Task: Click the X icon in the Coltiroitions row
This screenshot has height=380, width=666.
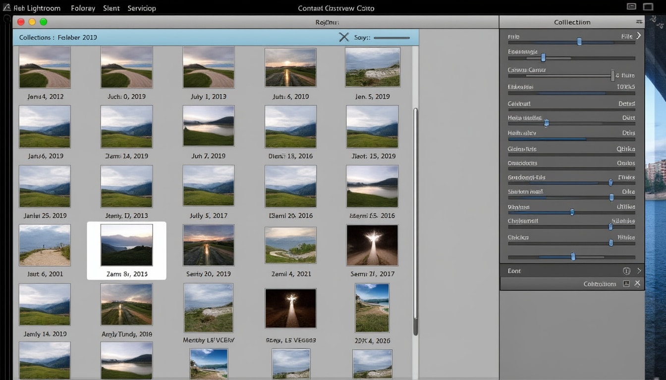Action: click(x=638, y=284)
